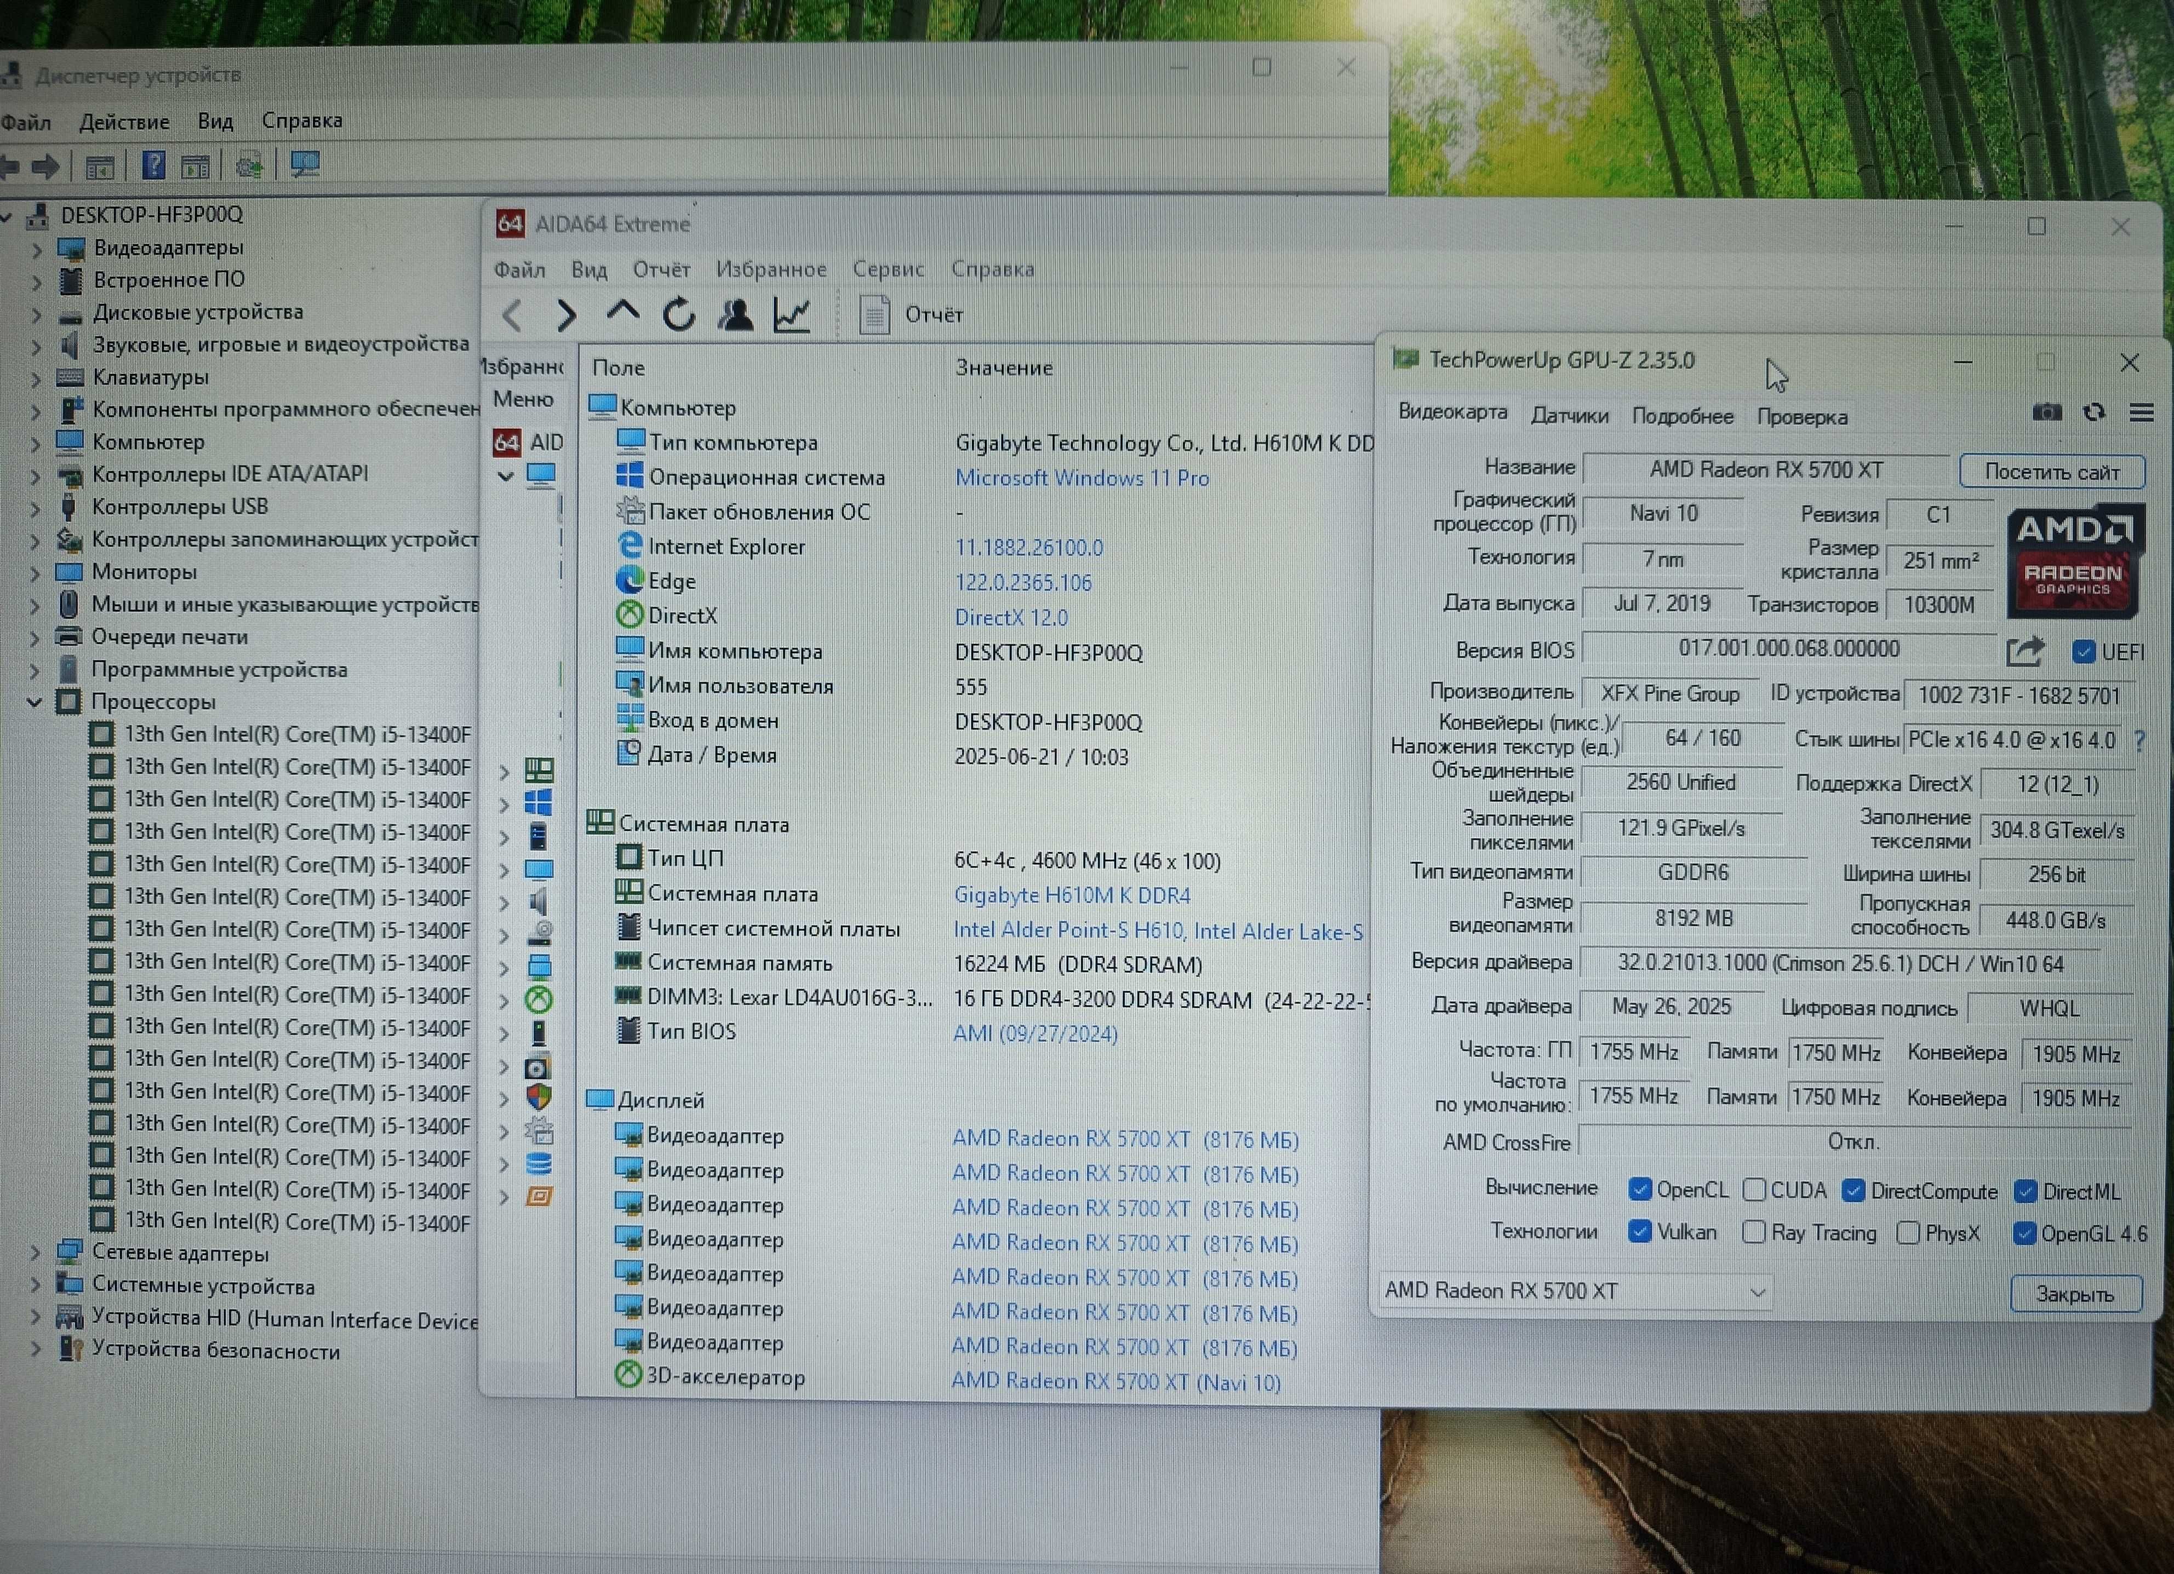Switch to Подробнее tab in GPU-Z
2174x1574 pixels.
(x=1683, y=416)
